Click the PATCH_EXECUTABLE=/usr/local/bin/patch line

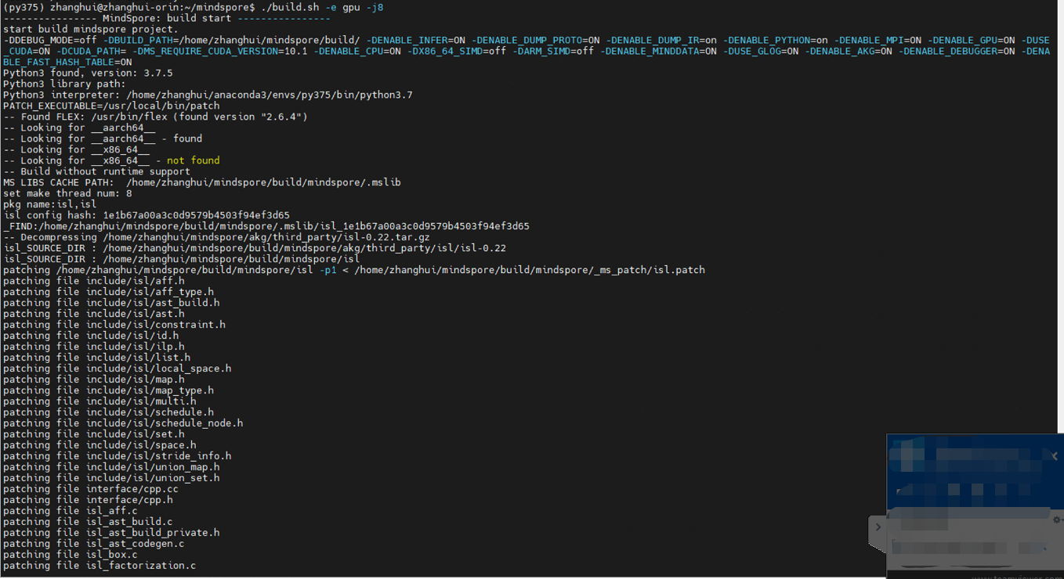point(111,106)
